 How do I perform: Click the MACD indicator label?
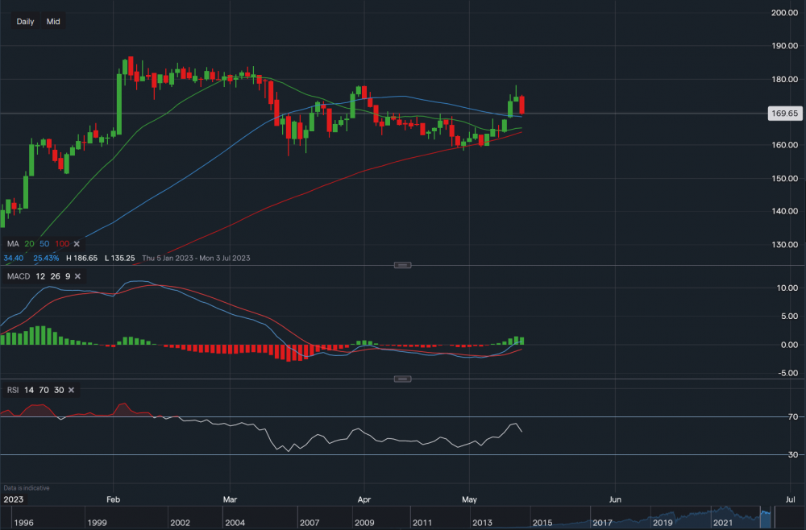[x=18, y=276]
